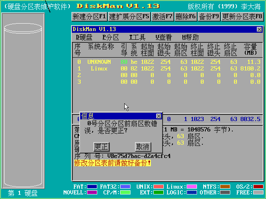
Task: Click the FAT32 color swatch in legend
Action: tap(126, 187)
